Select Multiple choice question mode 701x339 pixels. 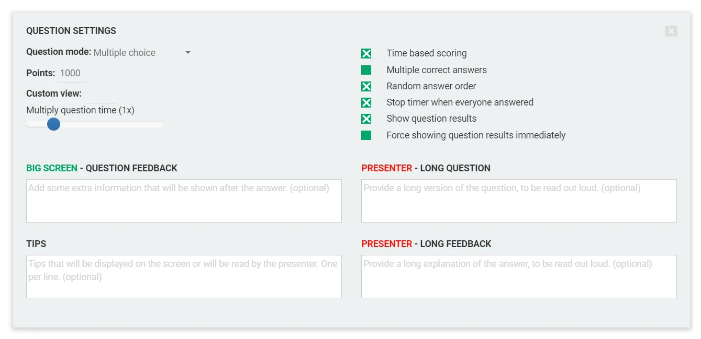point(124,53)
